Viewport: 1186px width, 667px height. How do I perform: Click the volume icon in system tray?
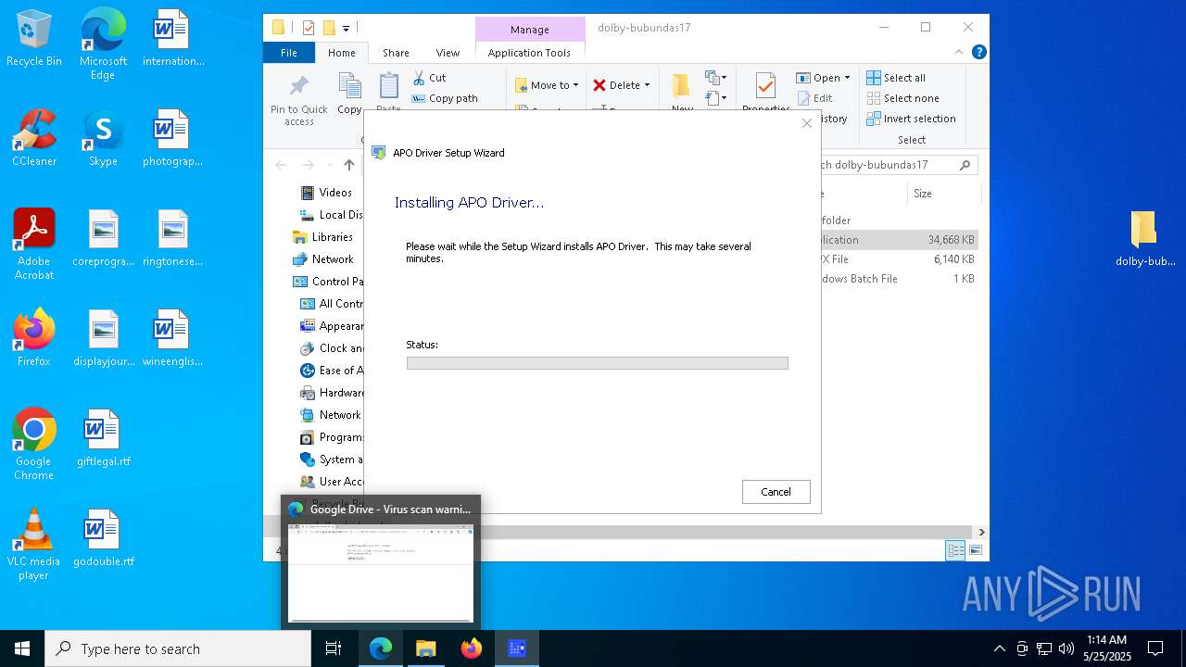point(1066,648)
